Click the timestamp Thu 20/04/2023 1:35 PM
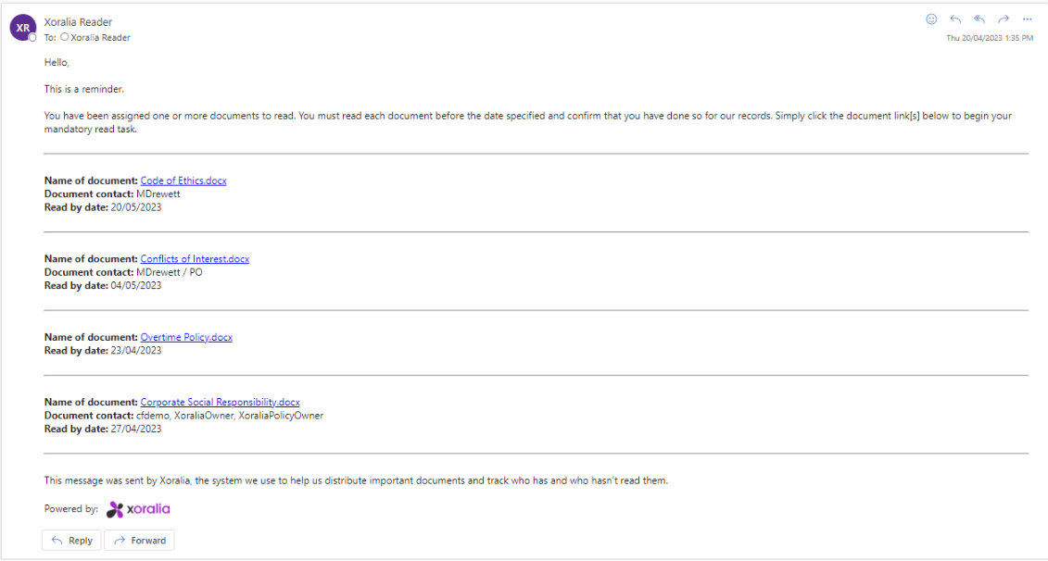The image size is (1048, 561). point(990,38)
